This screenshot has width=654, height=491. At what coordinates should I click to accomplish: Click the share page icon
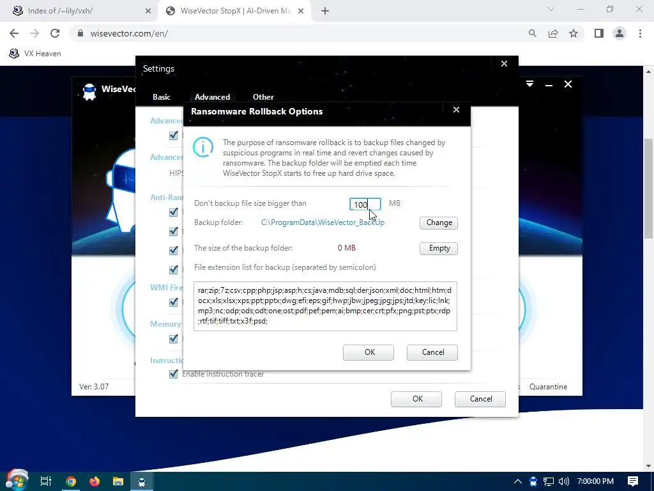(x=553, y=33)
